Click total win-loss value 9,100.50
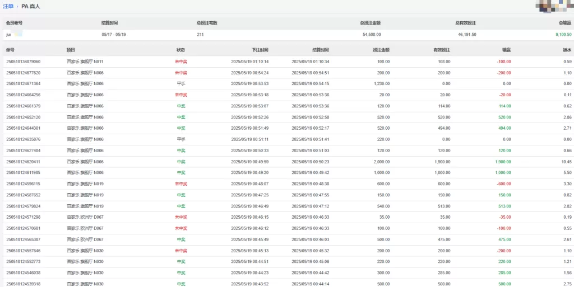The width and height of the screenshot is (574, 287). pos(563,35)
